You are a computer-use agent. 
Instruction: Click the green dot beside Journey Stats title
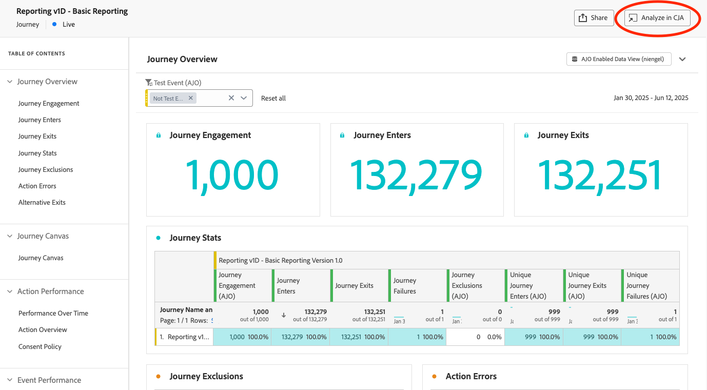[x=159, y=238]
